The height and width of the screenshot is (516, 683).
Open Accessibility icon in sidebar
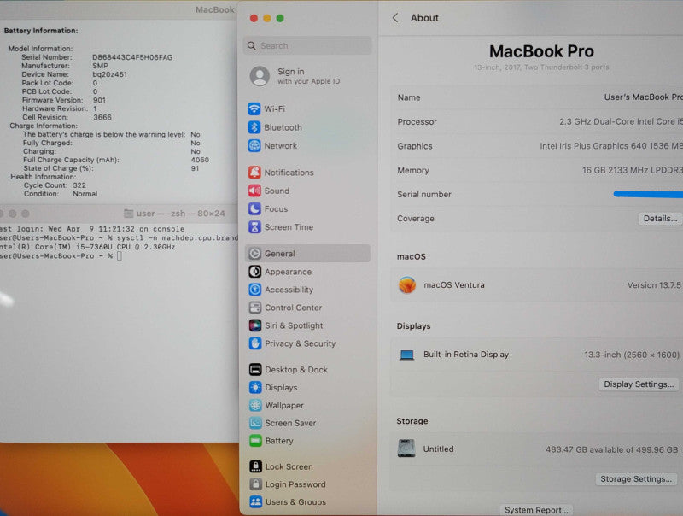coord(255,290)
